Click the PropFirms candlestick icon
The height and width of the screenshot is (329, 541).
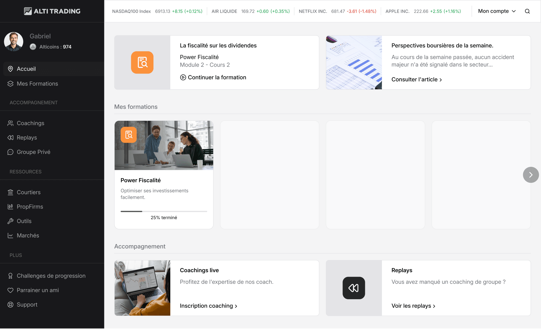point(10,207)
